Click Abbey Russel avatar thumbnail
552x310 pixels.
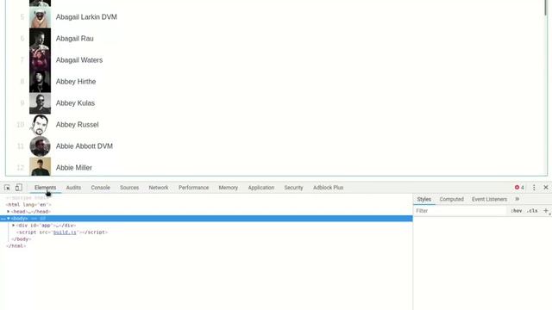(40, 125)
